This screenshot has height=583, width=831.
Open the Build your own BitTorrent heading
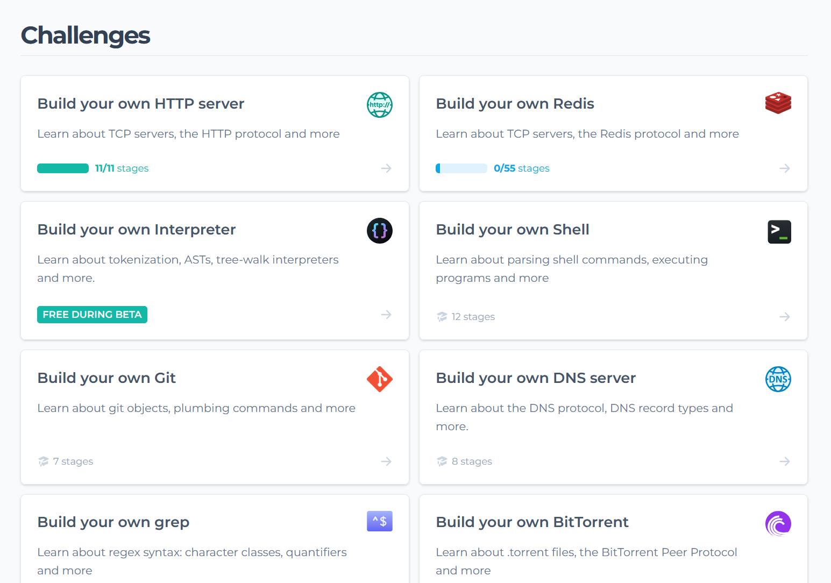[531, 522]
